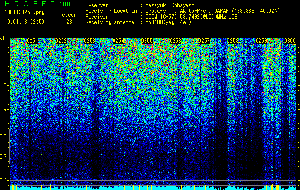Screen dimensions: 300x190
Task: Click the Ogata-vill. Akita-Pref. JAPAN location text
Action: (x=213, y=11)
